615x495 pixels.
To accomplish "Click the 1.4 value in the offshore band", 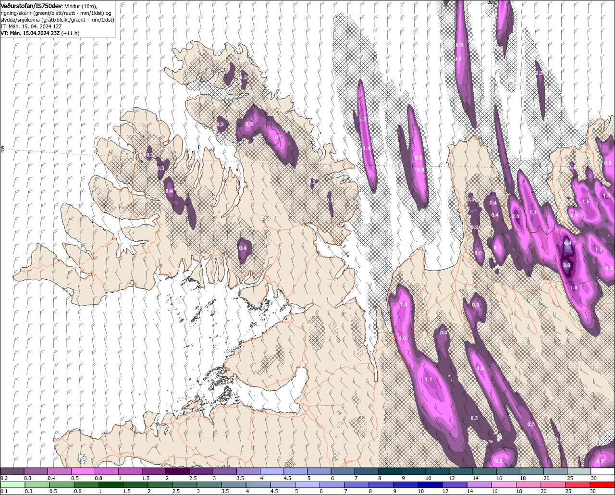I will point(367,148).
